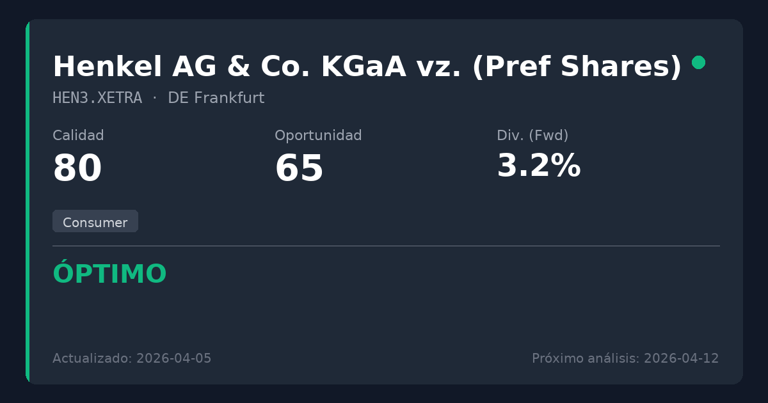Click the '(Pref Shares)' text in the title
Screen dimensions: 768x403
[x=577, y=67]
